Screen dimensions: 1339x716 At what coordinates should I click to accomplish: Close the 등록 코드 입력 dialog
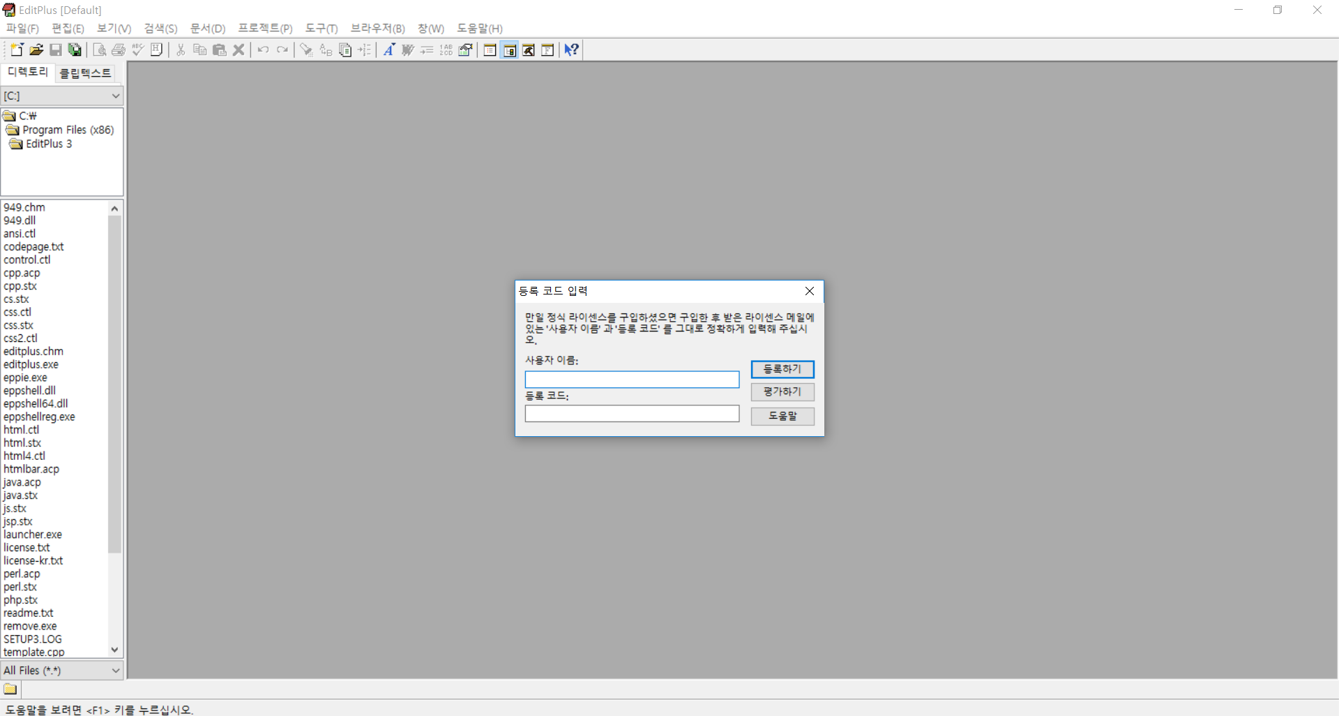coord(810,291)
